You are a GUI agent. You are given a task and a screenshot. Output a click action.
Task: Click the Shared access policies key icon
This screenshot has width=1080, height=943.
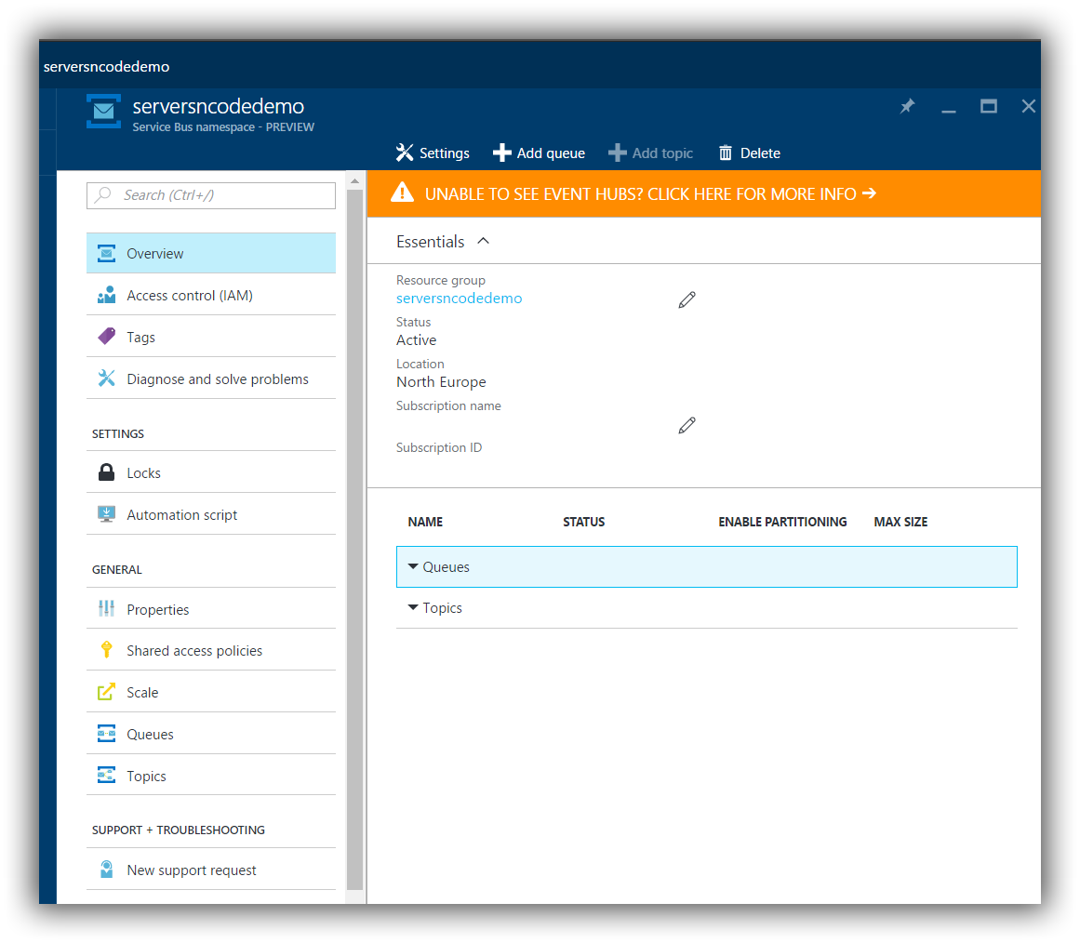(106, 650)
